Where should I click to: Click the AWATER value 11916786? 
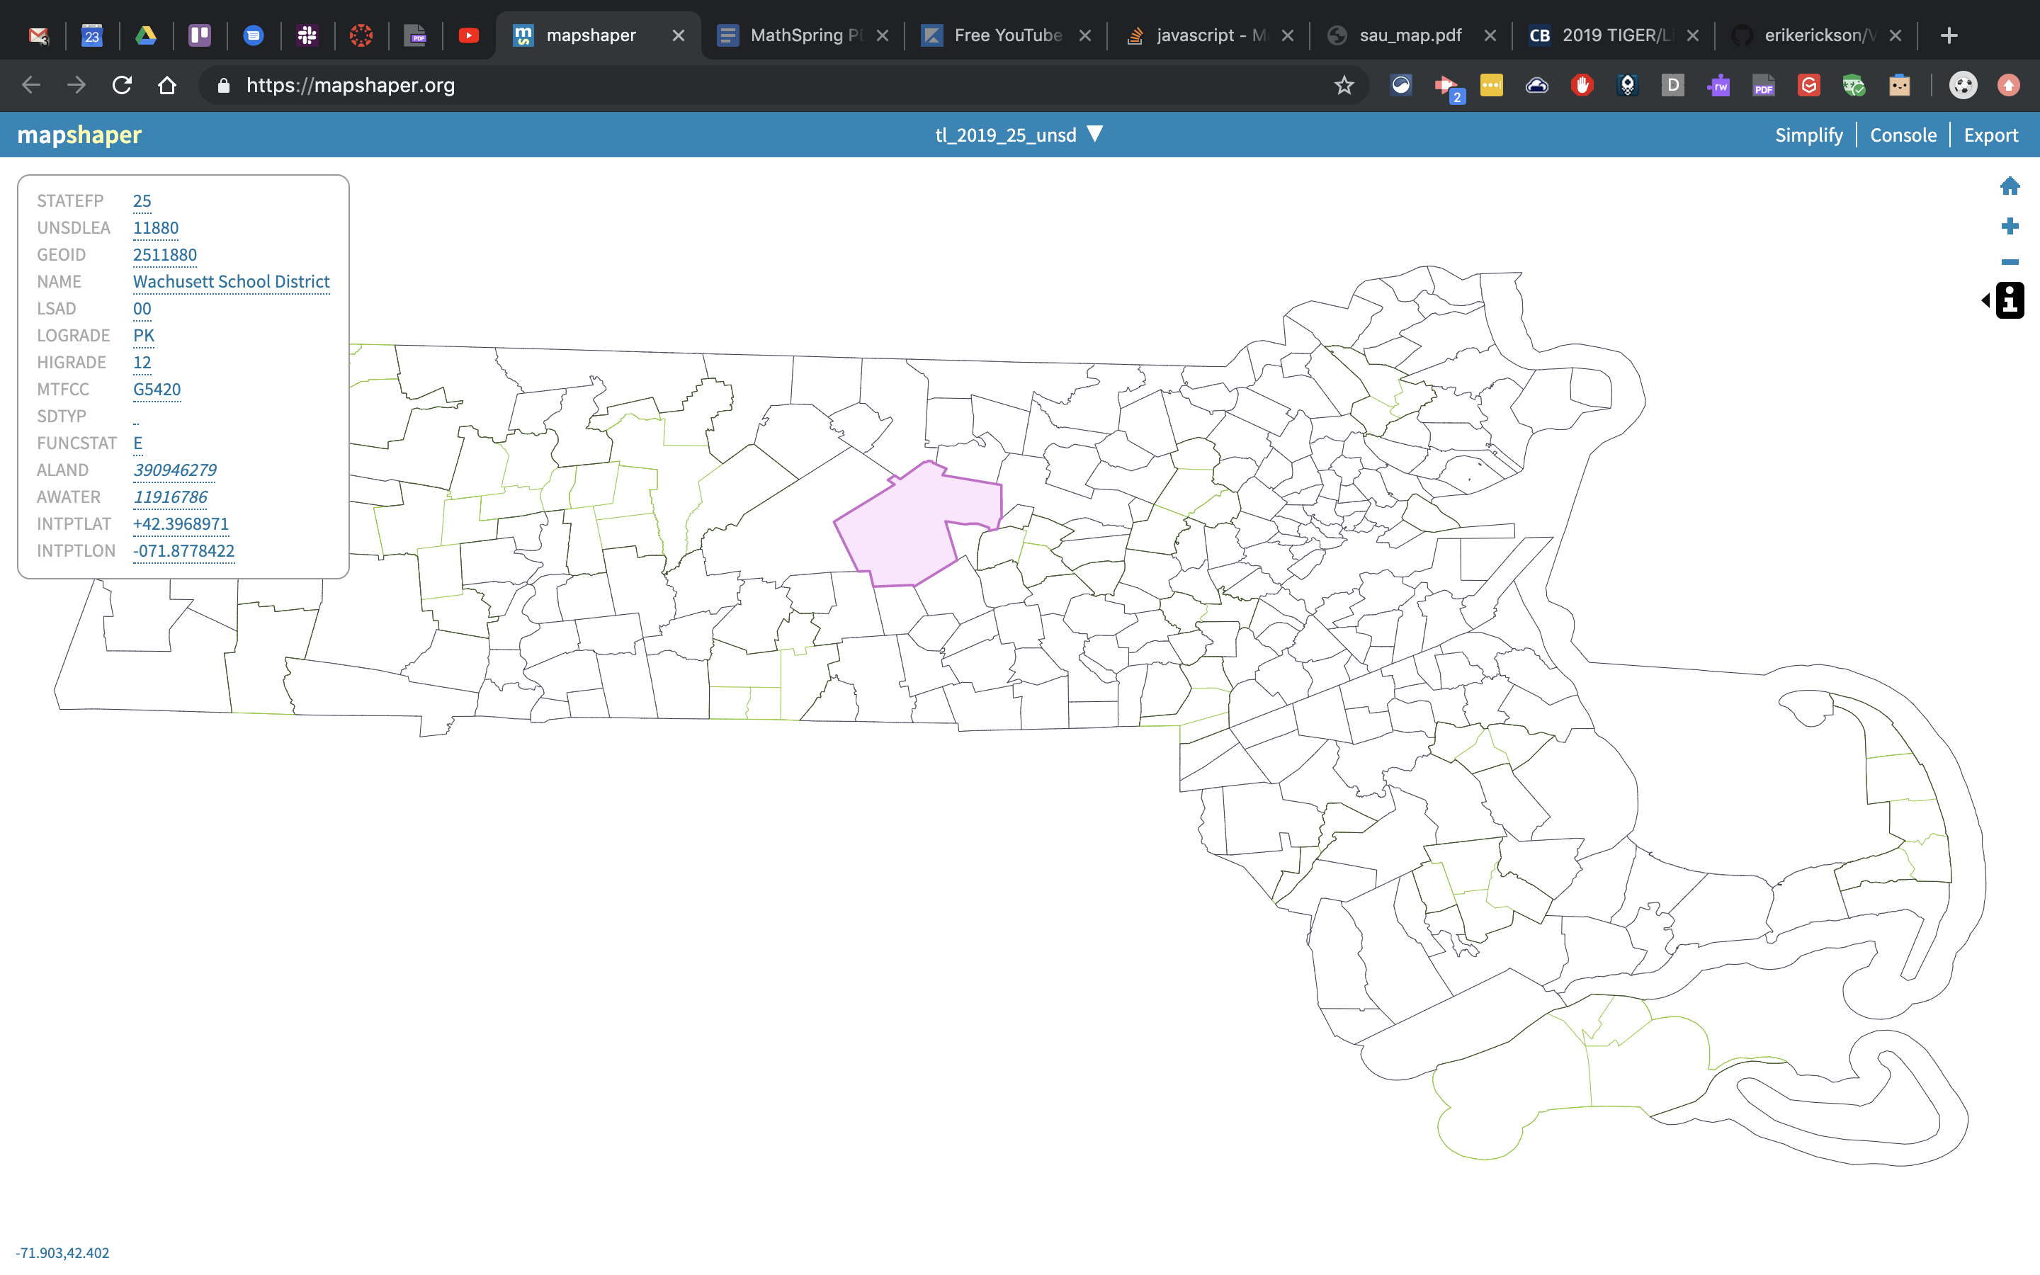coord(170,497)
